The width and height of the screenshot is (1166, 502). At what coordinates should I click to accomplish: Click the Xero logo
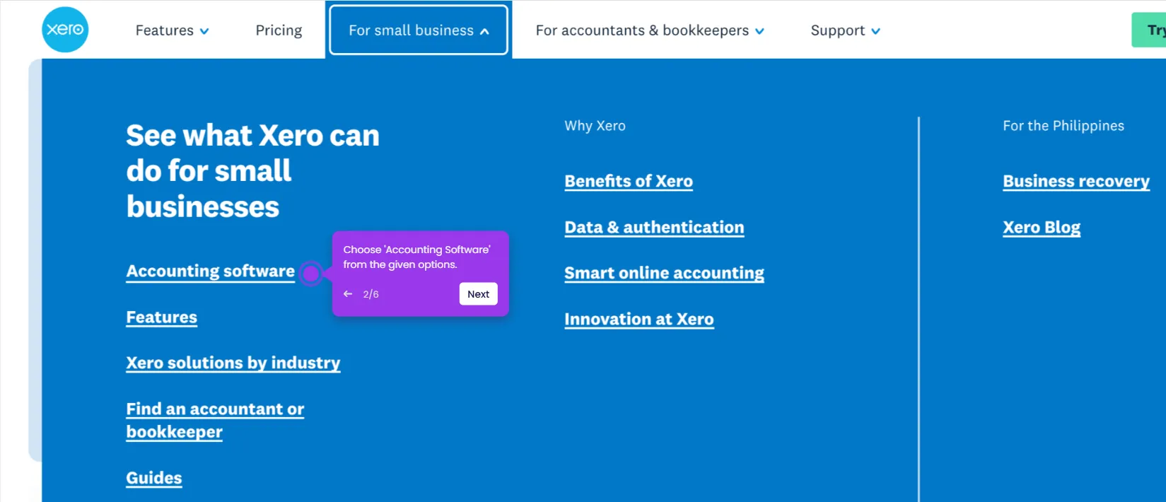65,30
